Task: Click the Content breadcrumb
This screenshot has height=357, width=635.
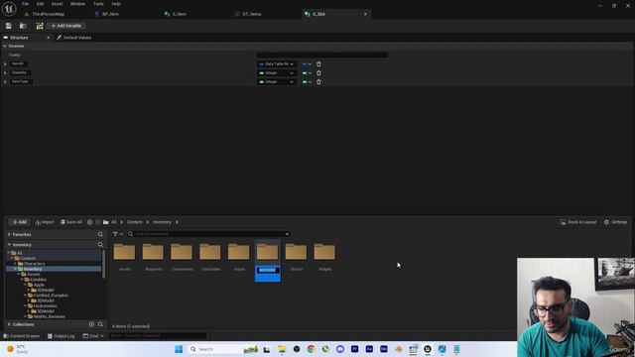Action: pos(134,222)
